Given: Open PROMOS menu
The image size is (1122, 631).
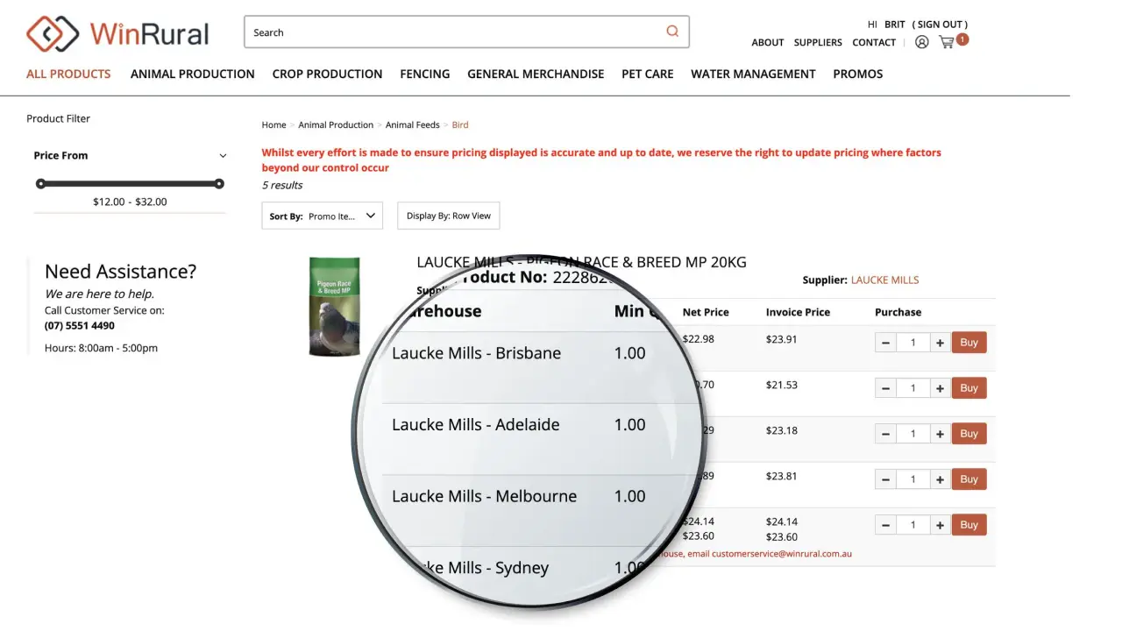Looking at the screenshot, I should coord(858,74).
